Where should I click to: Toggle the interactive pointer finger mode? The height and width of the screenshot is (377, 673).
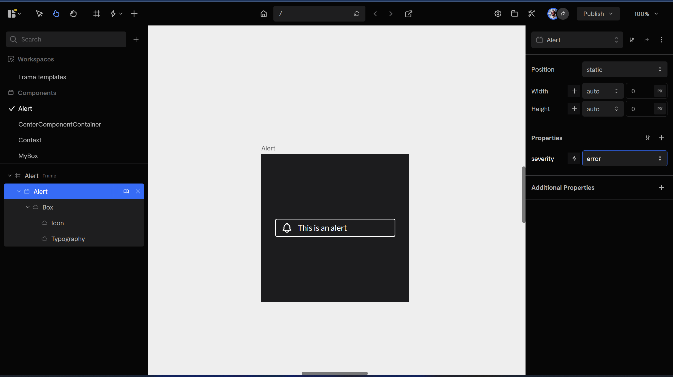[56, 14]
